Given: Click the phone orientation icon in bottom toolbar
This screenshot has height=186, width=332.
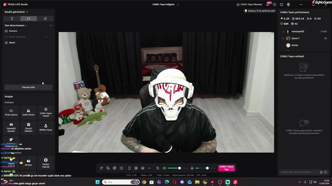Looking at the screenshot, I should pos(129,168).
